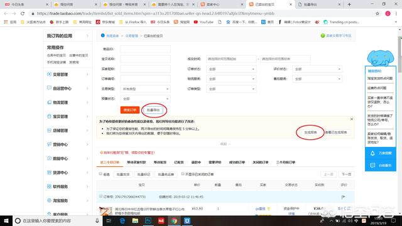
Task: Click the 淘宝服务 sidebar icon
Action: tap(49, 200)
